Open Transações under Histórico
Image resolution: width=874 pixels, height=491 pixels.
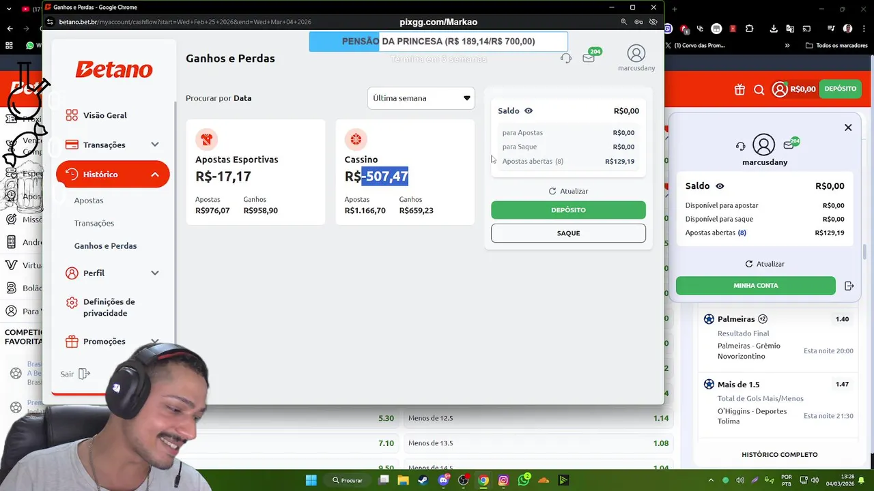(x=94, y=223)
